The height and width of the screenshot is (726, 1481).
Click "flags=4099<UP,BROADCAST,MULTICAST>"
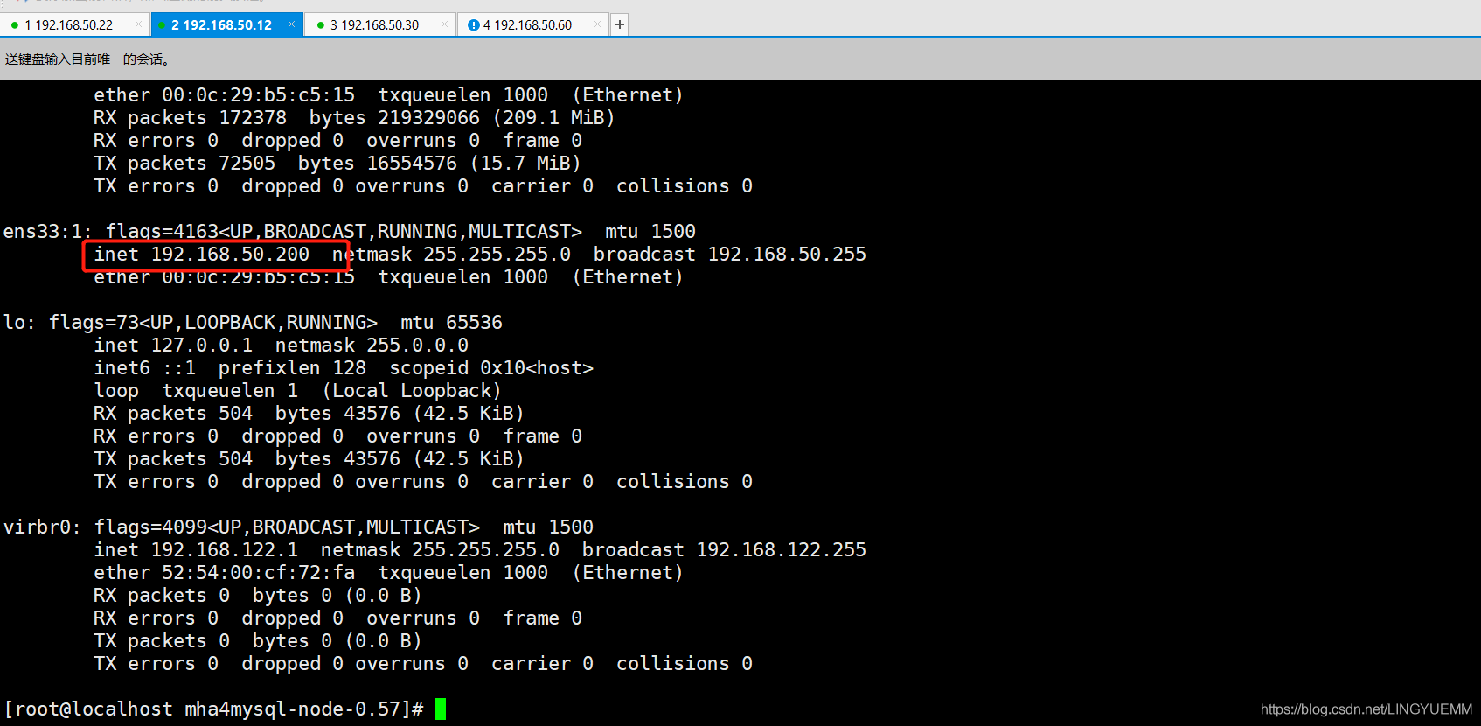[x=287, y=527]
